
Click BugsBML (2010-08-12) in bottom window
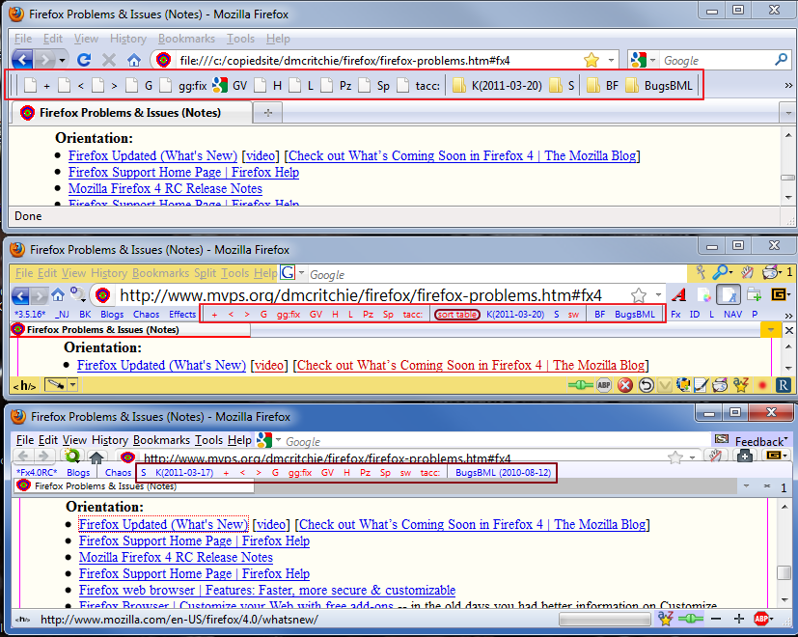pyautogui.click(x=503, y=473)
